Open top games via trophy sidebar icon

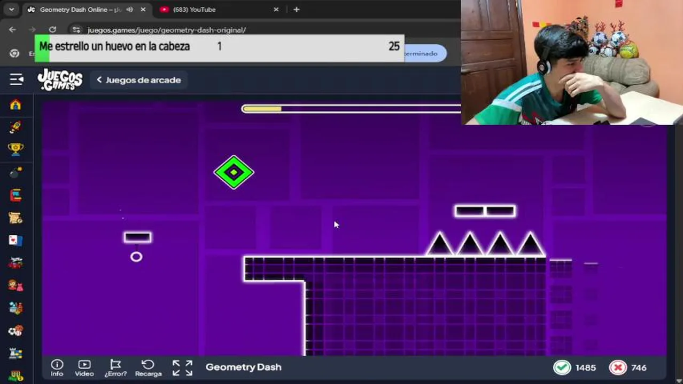[15, 150]
